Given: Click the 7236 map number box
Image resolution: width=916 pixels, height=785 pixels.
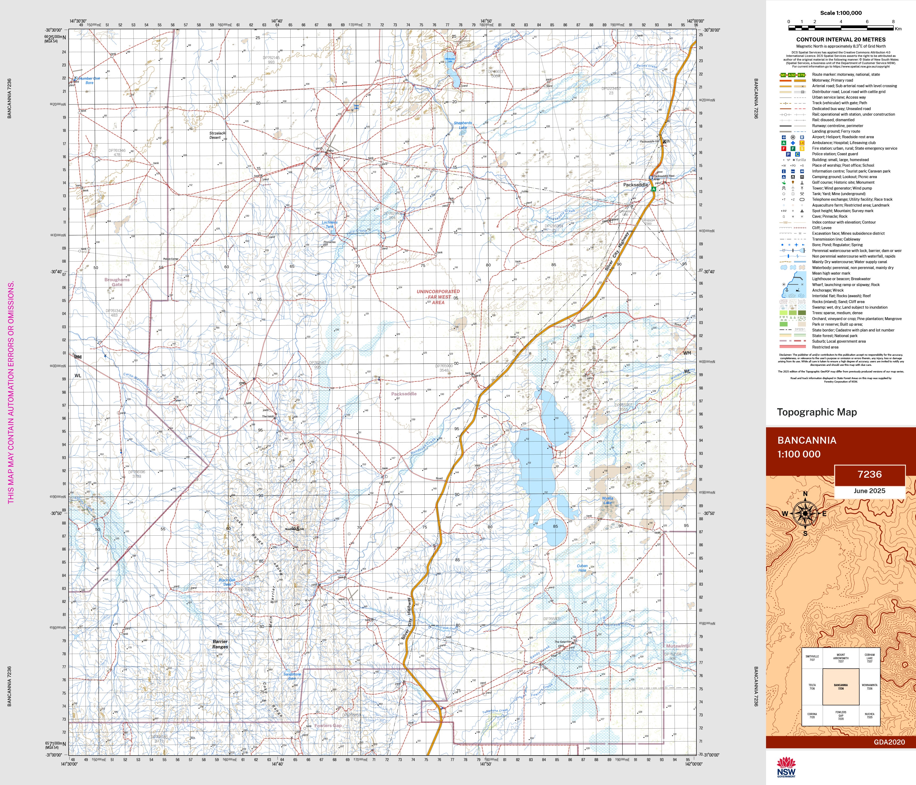Looking at the screenshot, I should point(869,475).
